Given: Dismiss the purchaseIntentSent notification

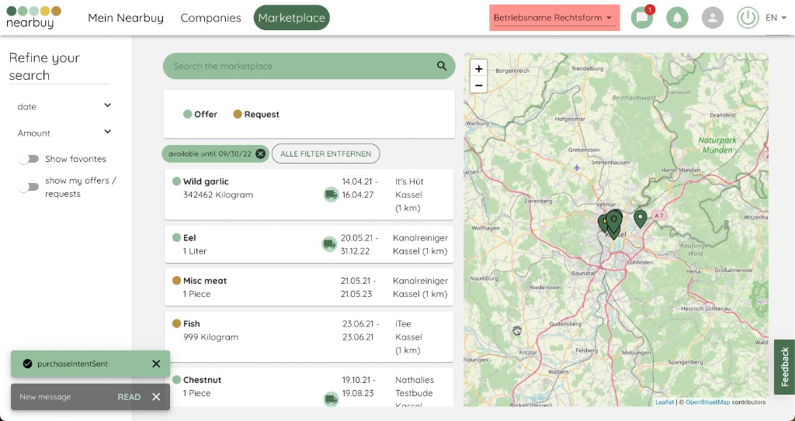Looking at the screenshot, I should [156, 364].
